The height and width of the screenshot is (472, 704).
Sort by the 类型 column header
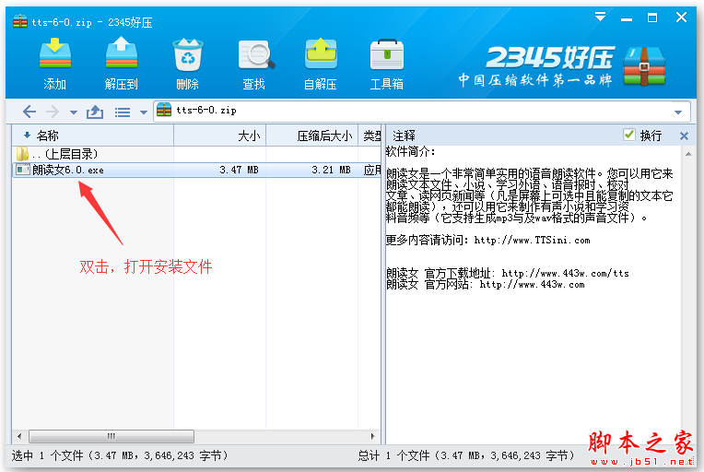[x=370, y=136]
